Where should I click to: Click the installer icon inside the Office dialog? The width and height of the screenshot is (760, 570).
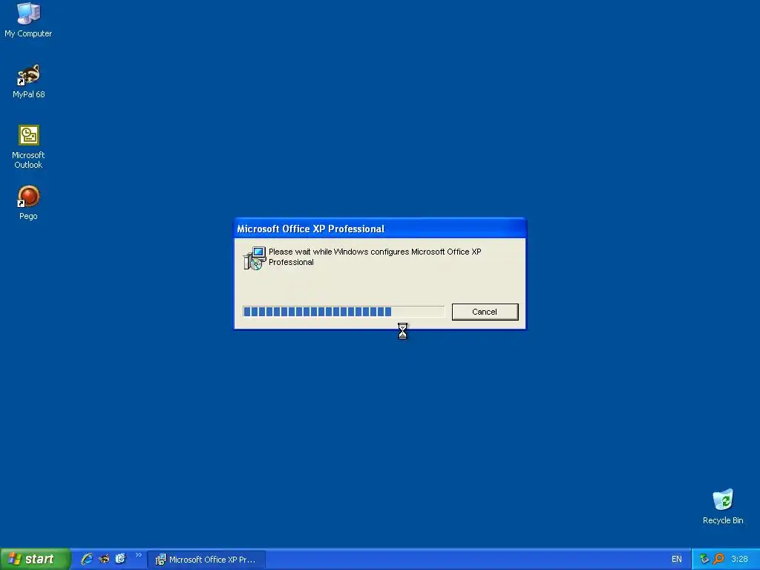point(255,258)
